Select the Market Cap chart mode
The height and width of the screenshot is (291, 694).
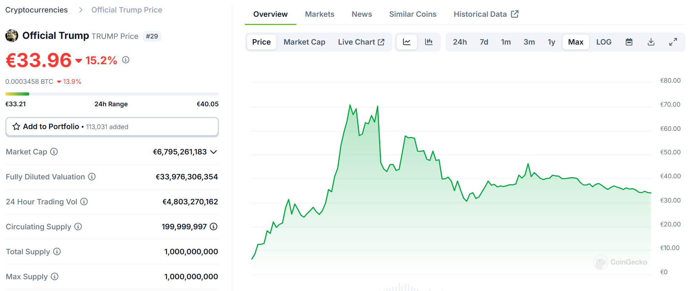(304, 42)
